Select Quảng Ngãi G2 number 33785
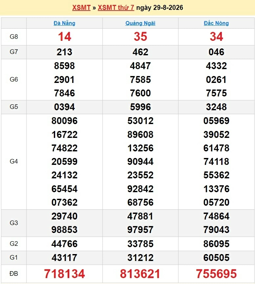This screenshot has height=284, width=255. [x=140, y=244]
